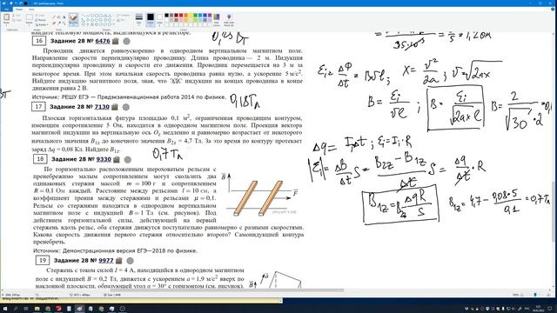Select the Magnifier tool
This screenshot has height=313, width=557.
pos(64,23)
